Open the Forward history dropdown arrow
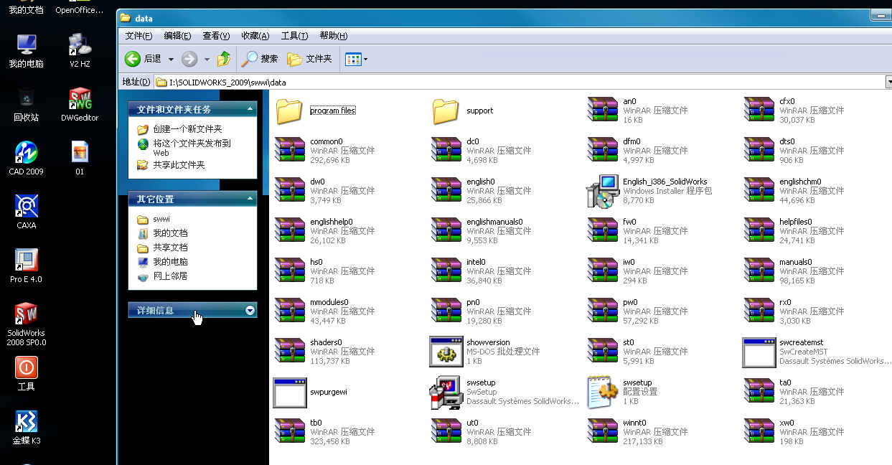This screenshot has width=892, height=465. coord(207,59)
